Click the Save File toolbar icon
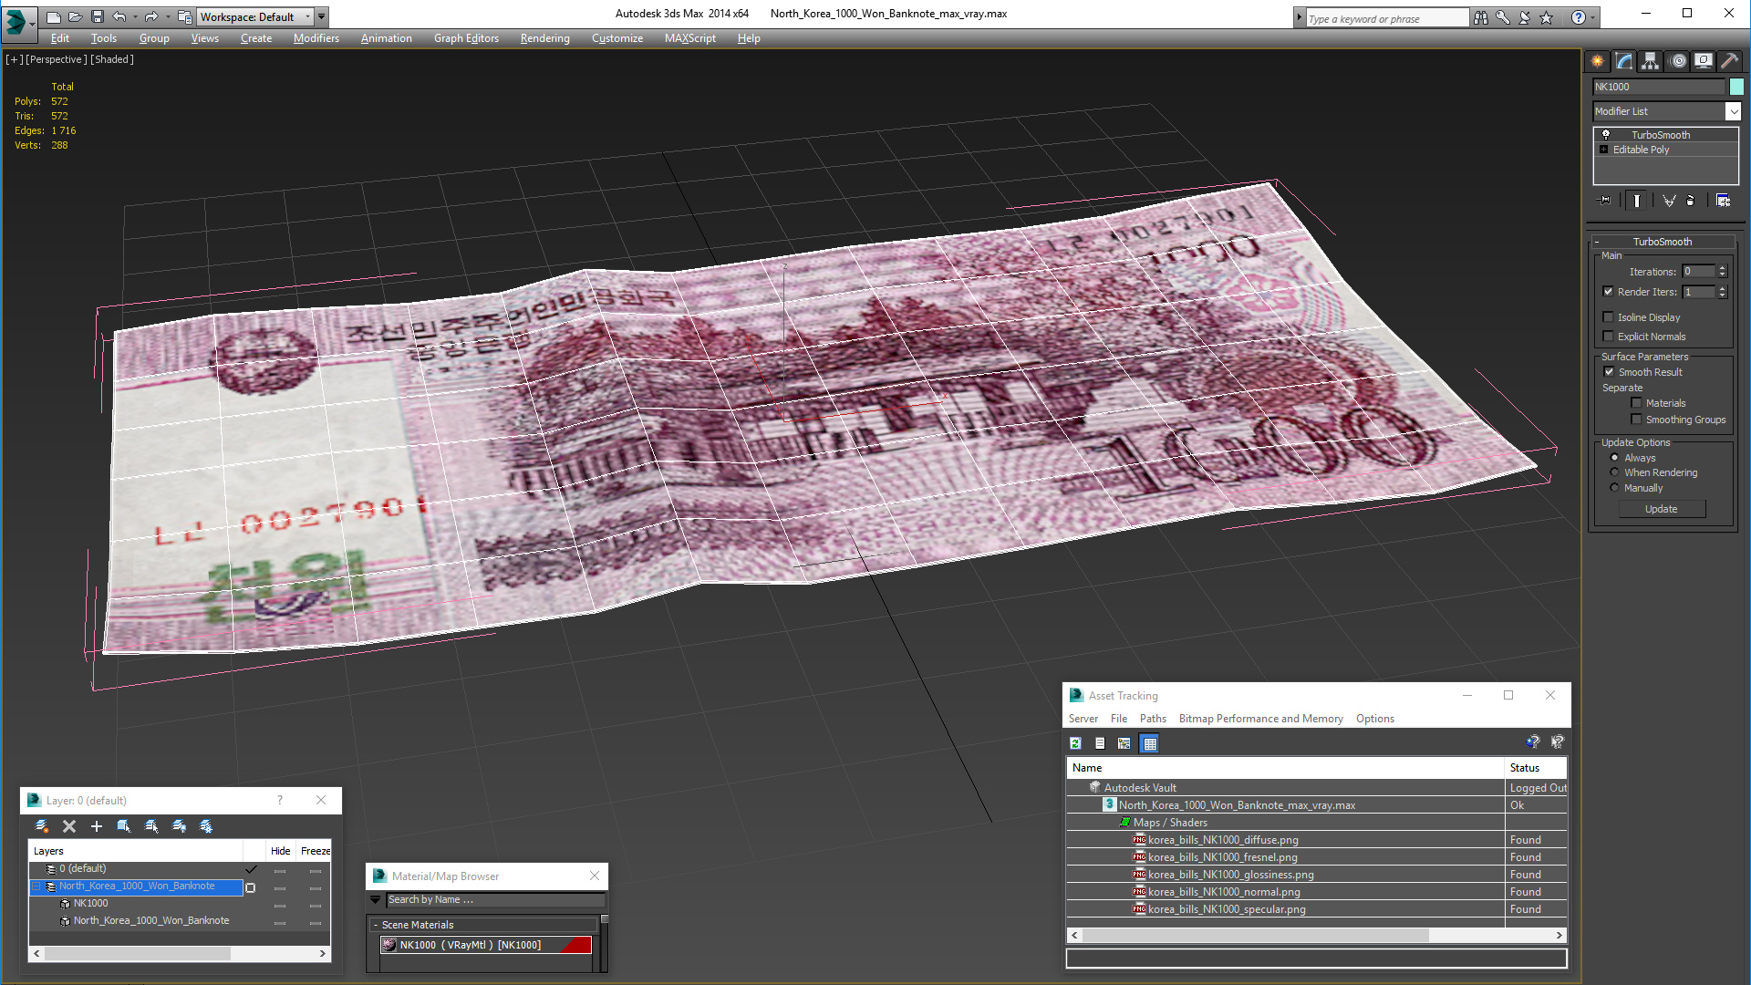 pos(98,16)
